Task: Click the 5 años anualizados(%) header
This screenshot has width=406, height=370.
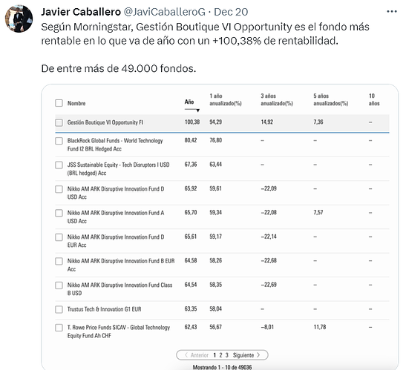Action: pos(330,99)
